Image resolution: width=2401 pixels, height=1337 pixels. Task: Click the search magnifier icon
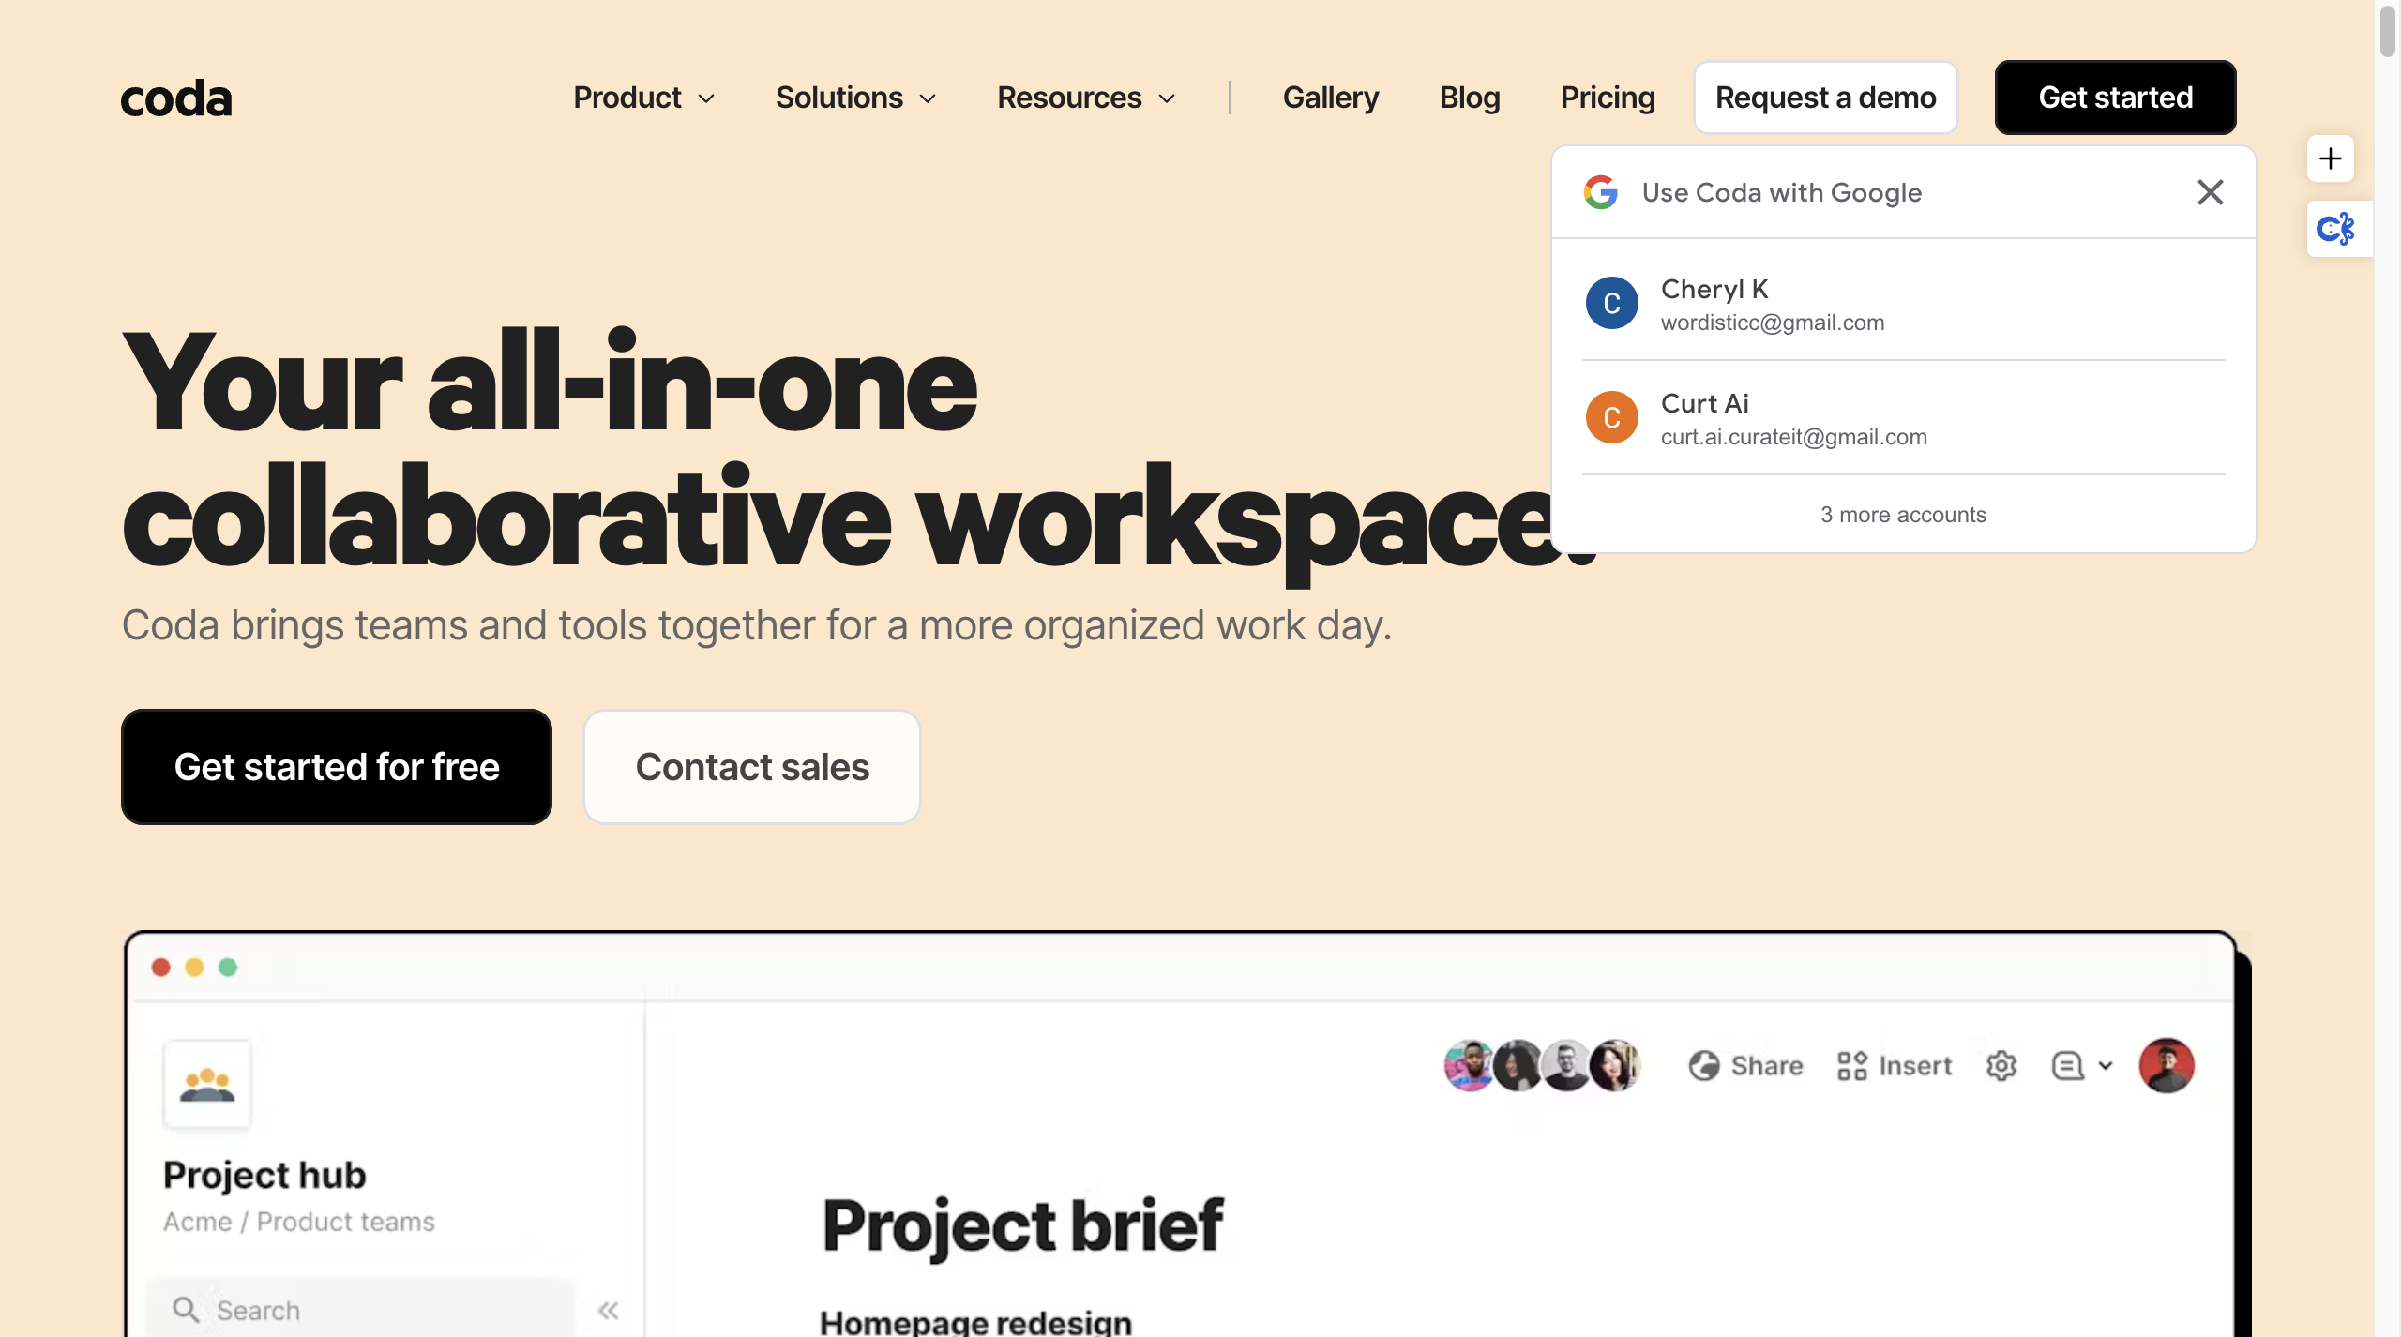tap(186, 1310)
